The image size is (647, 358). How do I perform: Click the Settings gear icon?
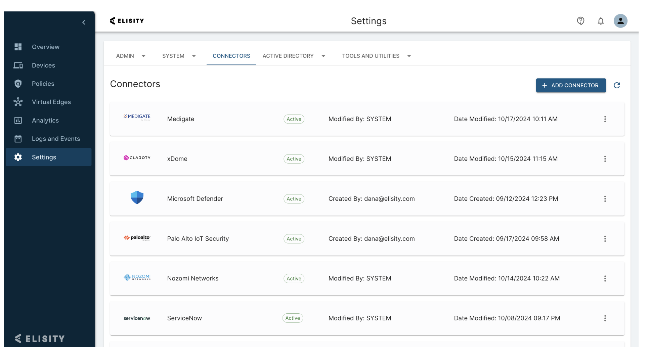pyautogui.click(x=18, y=157)
